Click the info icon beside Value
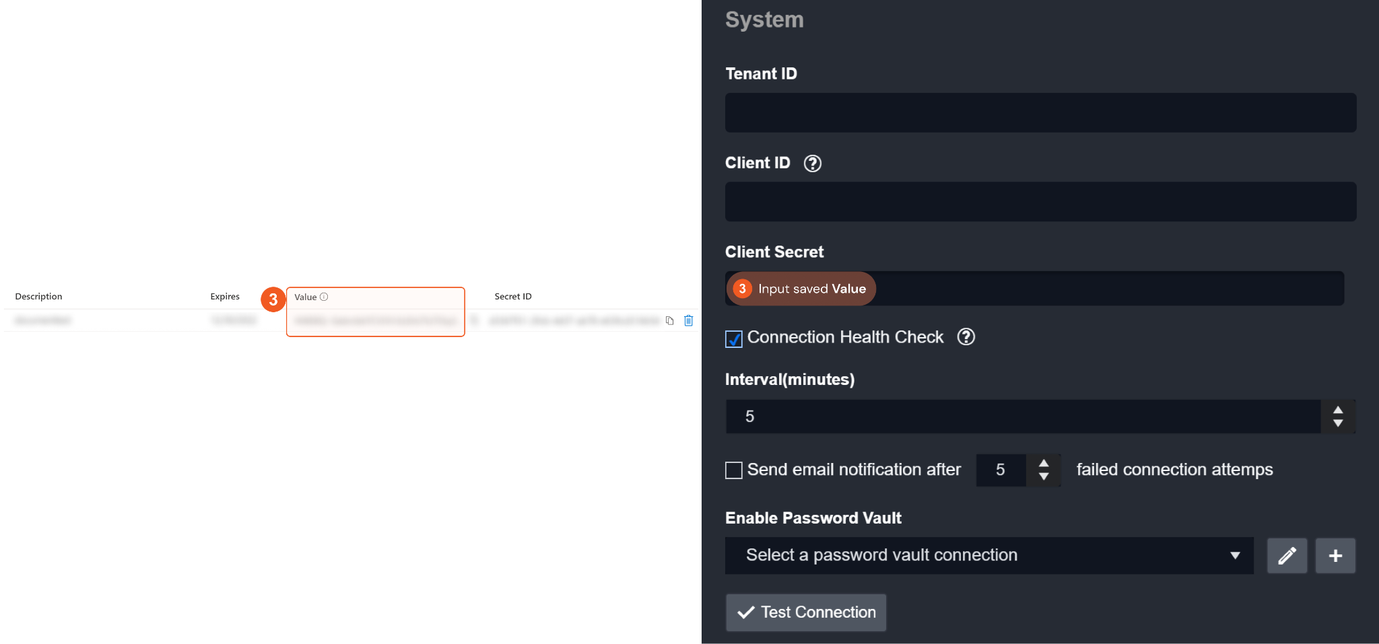The width and height of the screenshot is (1379, 644). tap(324, 297)
